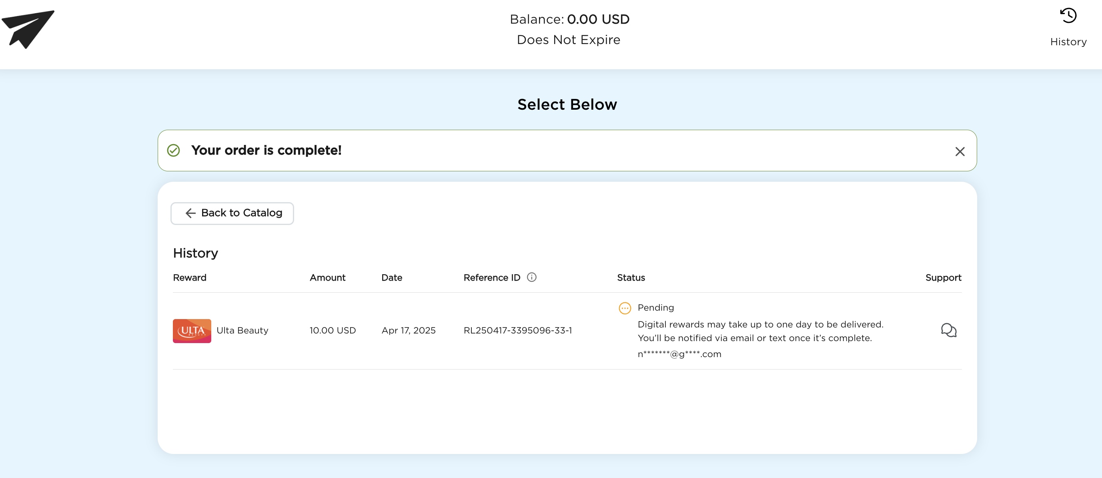Click the Ulta Beauty gift card thumbnail

192,331
